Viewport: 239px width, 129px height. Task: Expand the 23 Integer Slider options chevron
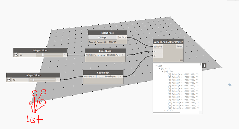[16, 55]
